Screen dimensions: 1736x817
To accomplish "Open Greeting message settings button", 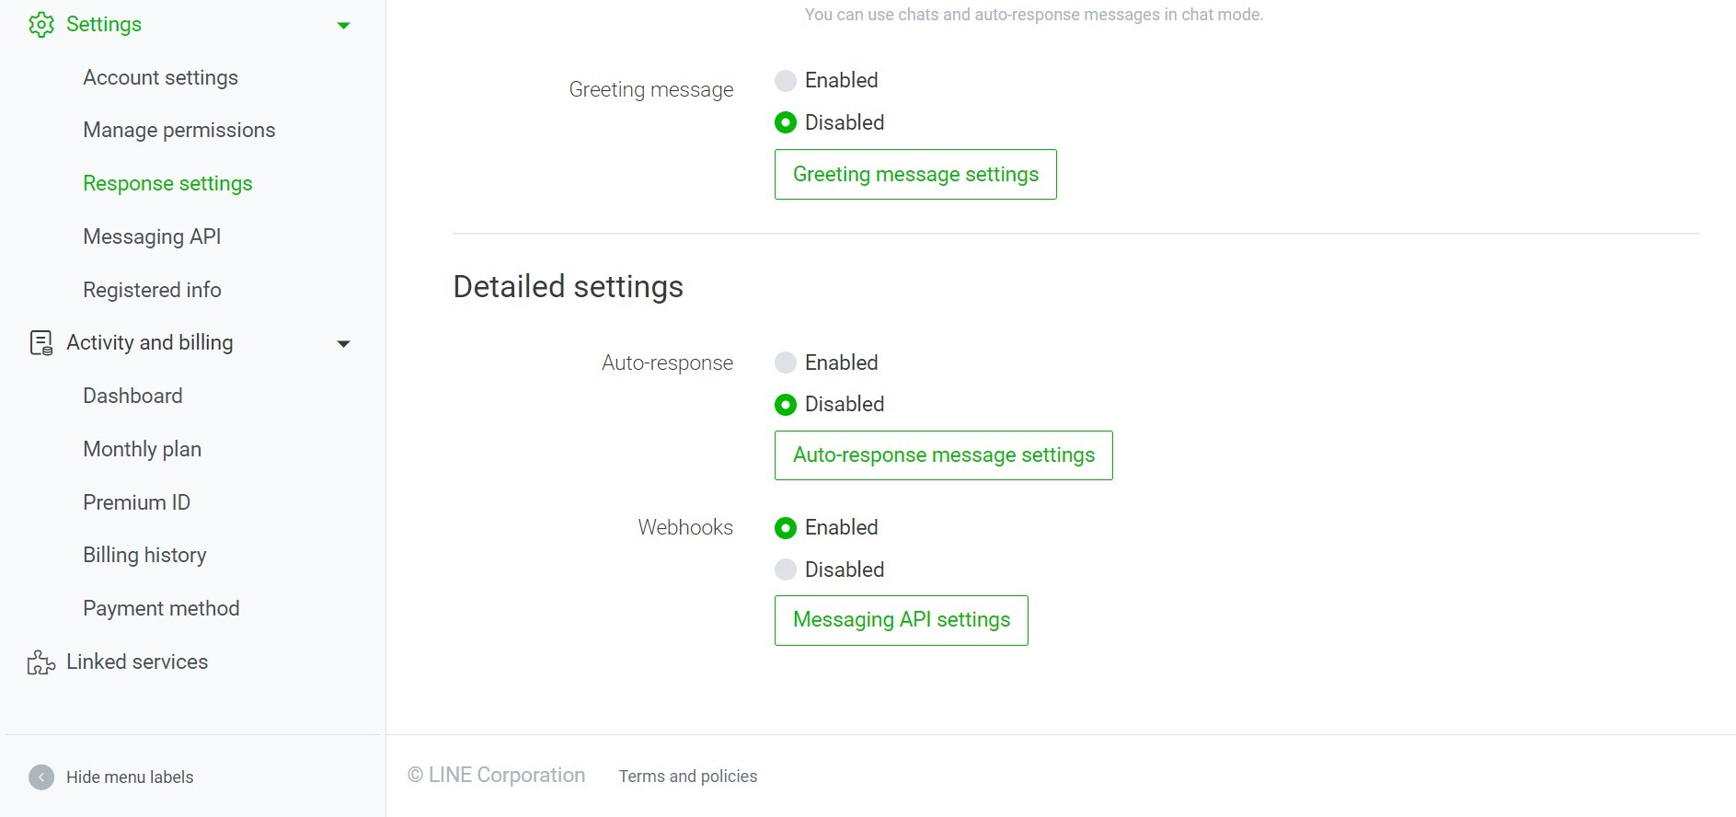I will point(915,174).
